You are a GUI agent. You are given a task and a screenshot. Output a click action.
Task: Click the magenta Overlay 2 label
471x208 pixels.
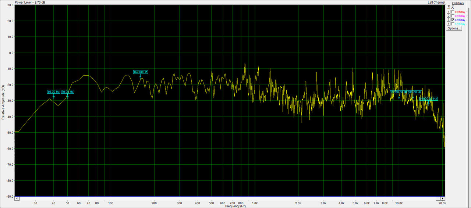[460, 16]
